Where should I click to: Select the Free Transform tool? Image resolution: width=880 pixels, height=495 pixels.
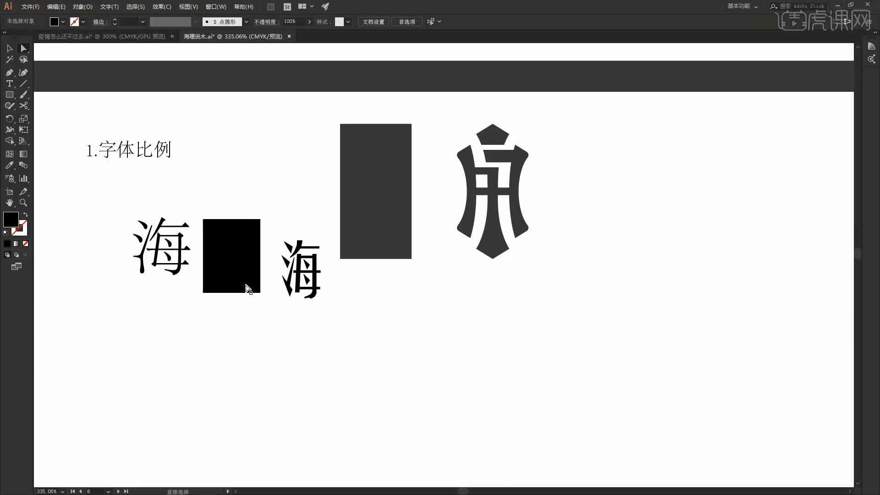click(x=23, y=130)
